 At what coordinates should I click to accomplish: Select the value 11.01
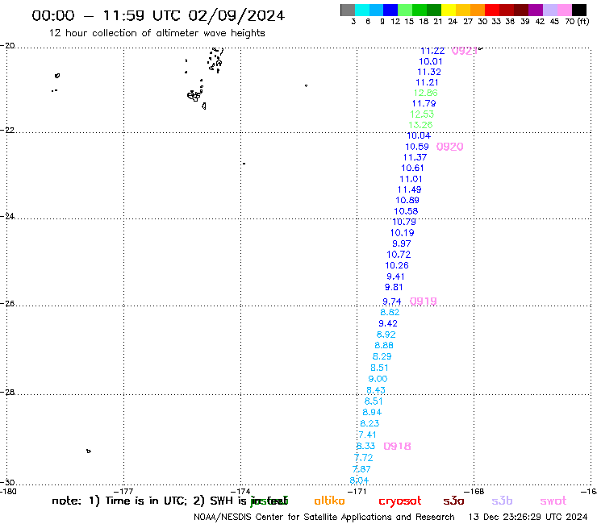point(411,179)
